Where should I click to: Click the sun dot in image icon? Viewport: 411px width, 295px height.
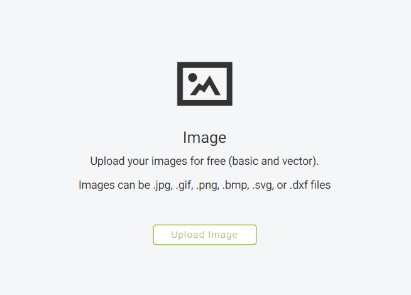coord(193,77)
